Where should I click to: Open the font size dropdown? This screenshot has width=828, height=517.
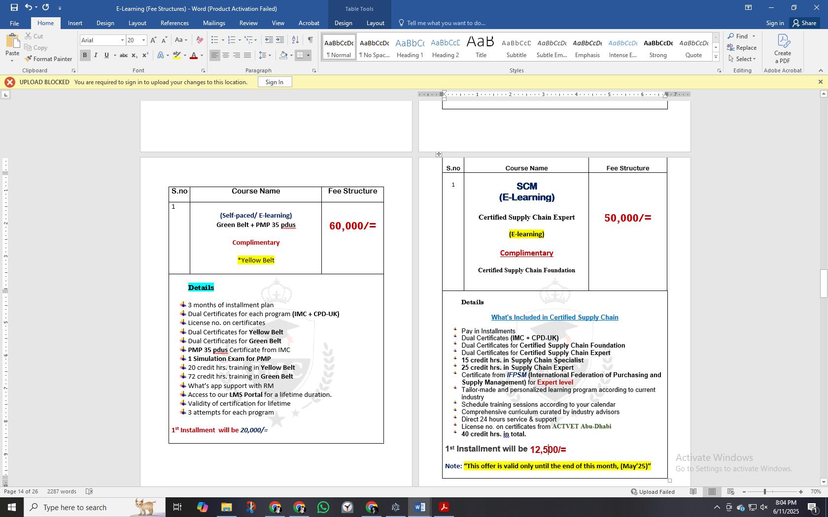click(143, 40)
